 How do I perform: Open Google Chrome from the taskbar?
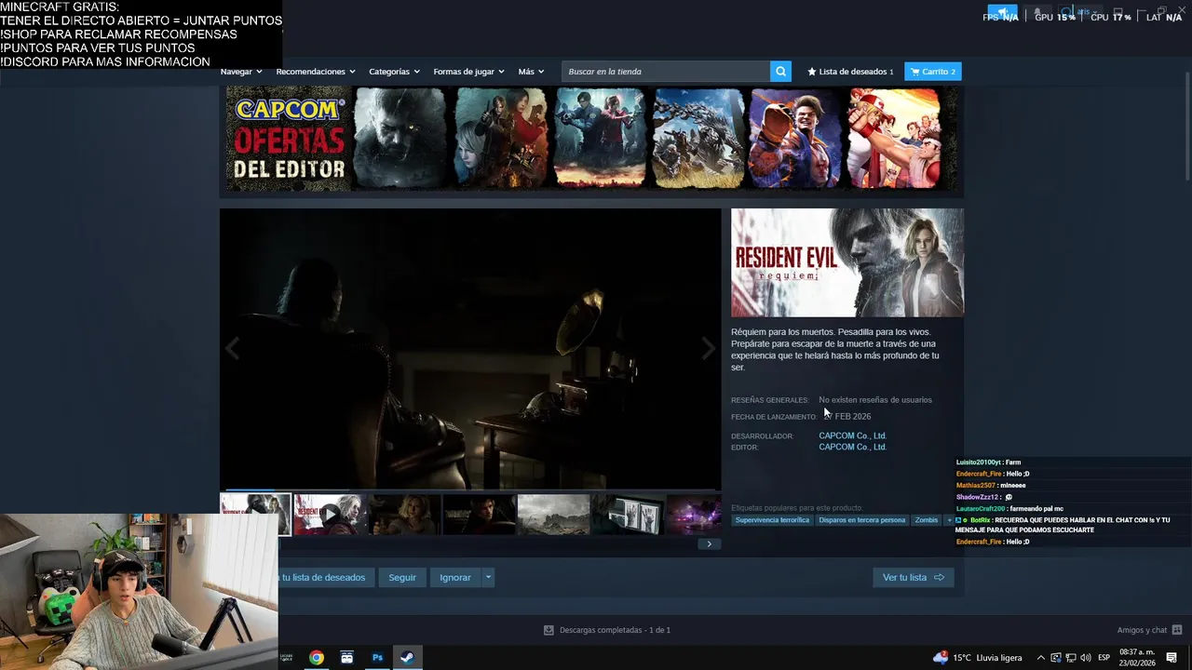point(317,658)
